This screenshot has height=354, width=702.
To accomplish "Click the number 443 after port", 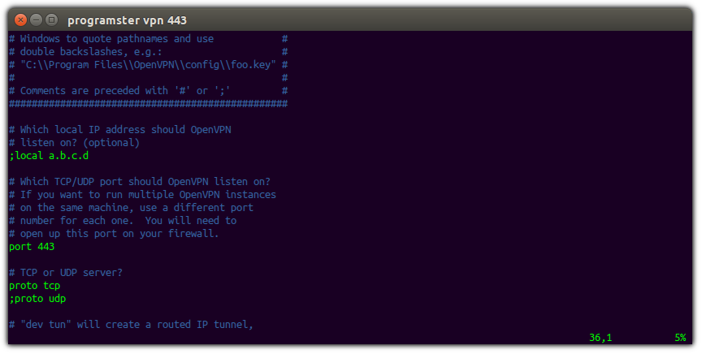I will coord(46,247).
